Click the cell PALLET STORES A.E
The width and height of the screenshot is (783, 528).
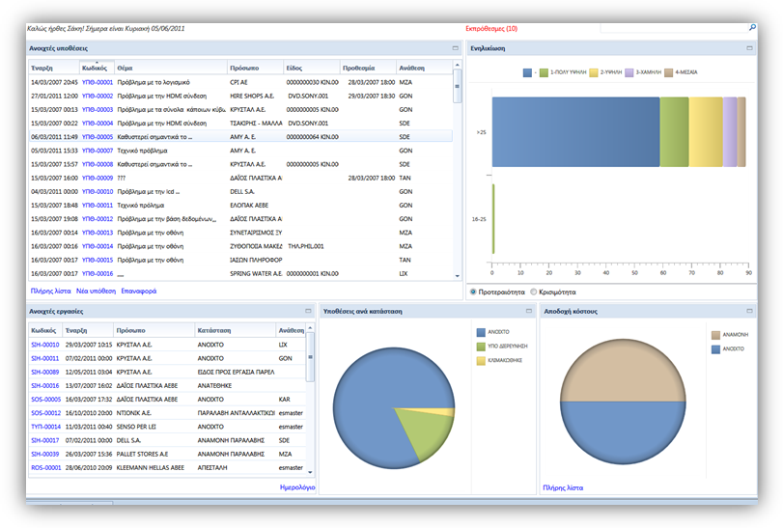point(142,454)
